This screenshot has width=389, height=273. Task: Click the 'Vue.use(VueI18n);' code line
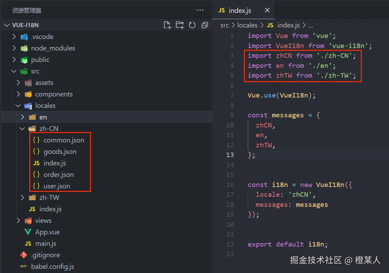tap(281, 95)
